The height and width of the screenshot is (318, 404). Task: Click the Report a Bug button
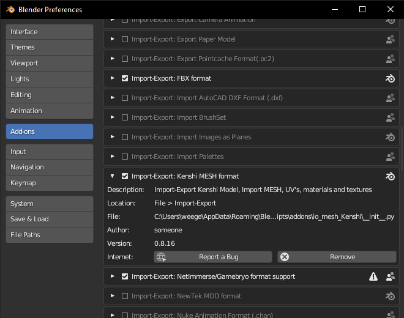coord(213,257)
